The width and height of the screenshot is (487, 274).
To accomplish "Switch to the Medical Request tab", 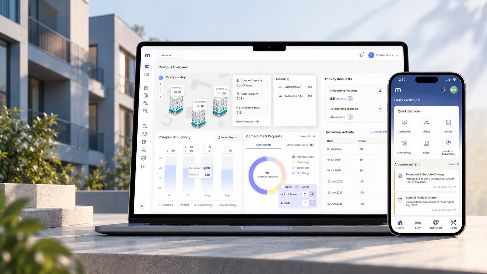I will click(300, 145).
